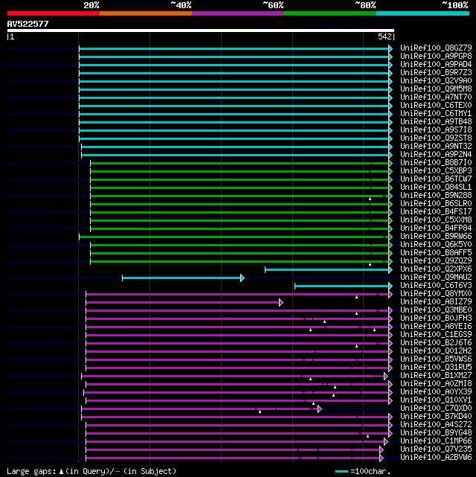This screenshot has height=477, width=476.
Task: Click the UniRef100_A0ZMI8 label
Action: click(436, 383)
